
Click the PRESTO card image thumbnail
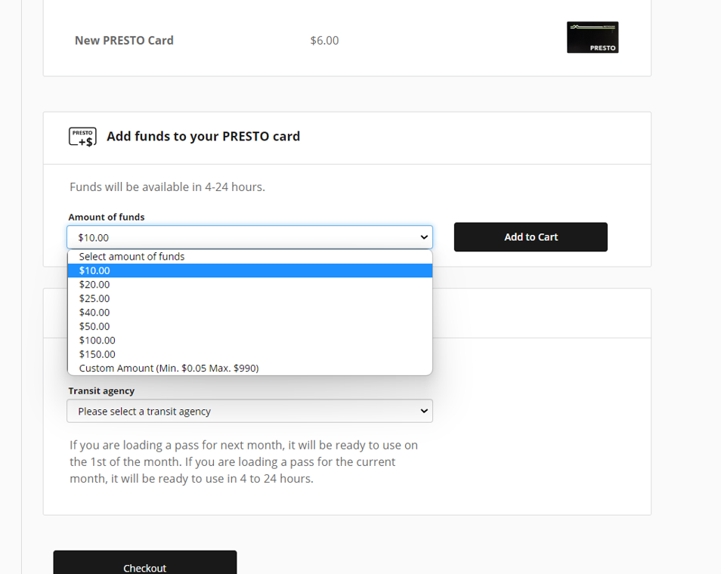pos(593,37)
